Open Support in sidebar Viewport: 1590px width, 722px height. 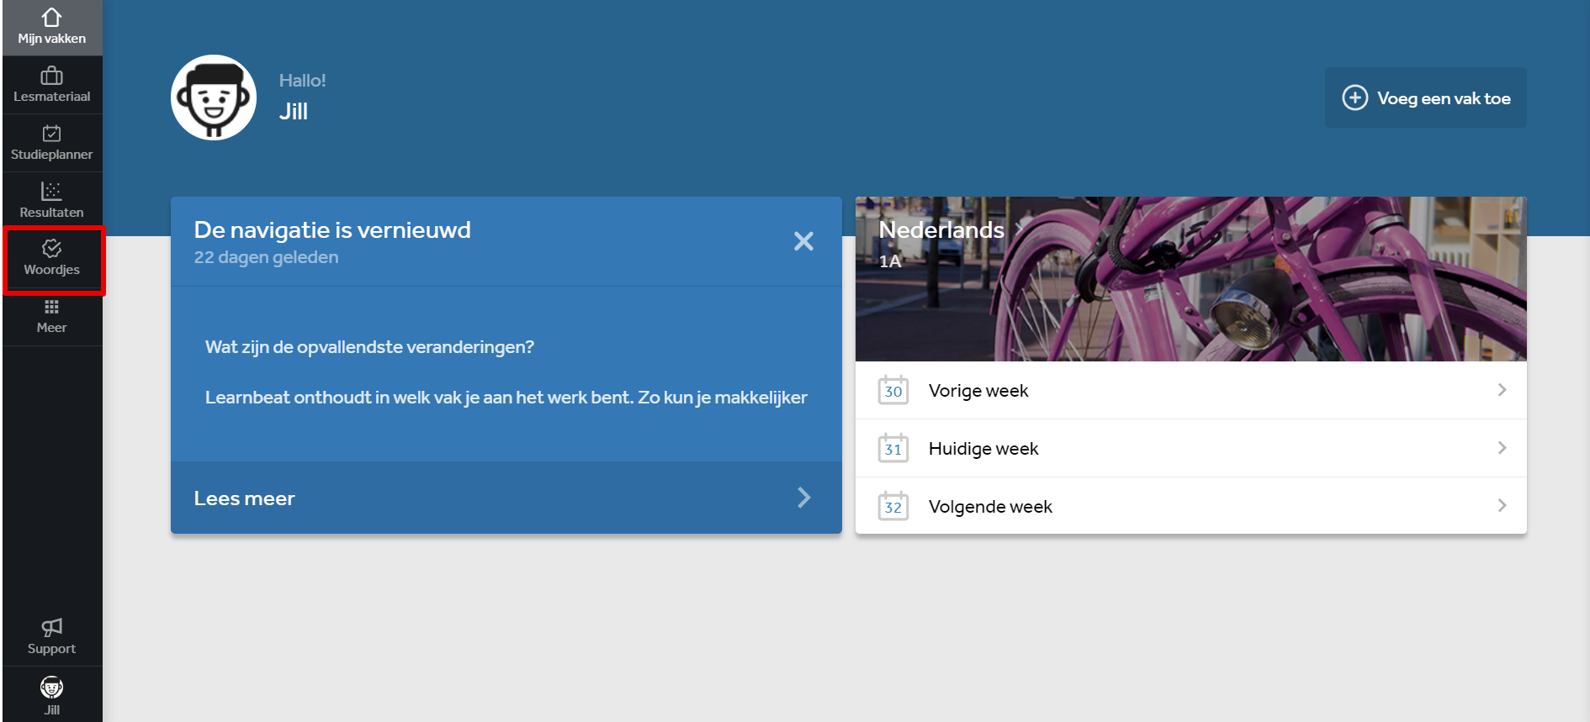[x=51, y=637]
